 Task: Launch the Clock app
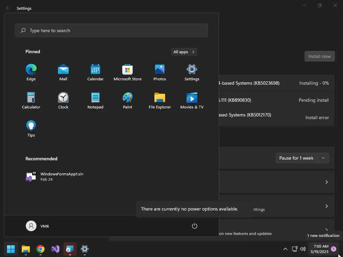(63, 100)
